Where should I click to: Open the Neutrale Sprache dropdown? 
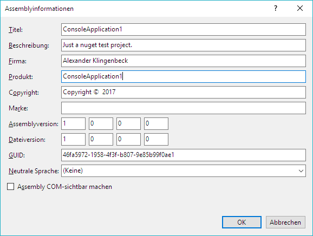tap(184, 171)
